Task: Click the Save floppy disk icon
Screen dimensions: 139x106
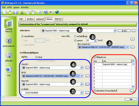Action: click(x=15, y=12)
